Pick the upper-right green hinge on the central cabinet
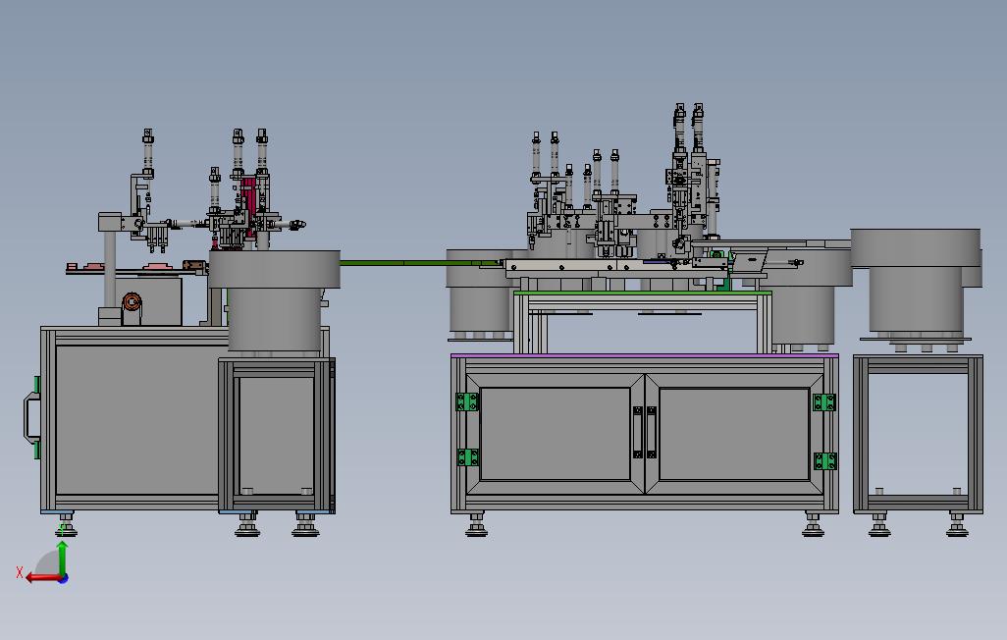This screenshot has width=1007, height=640. [824, 402]
